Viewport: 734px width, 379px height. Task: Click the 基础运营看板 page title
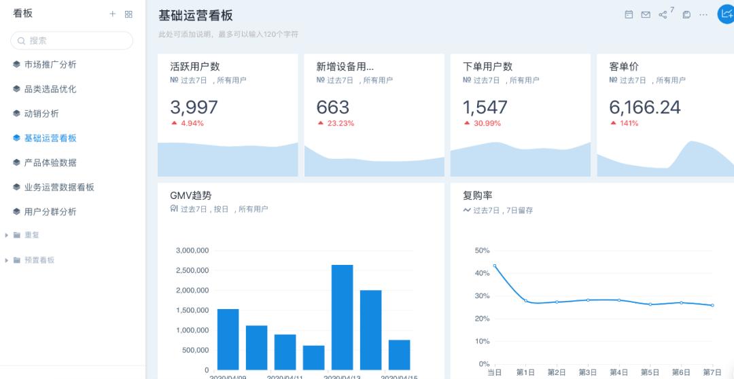[x=196, y=16]
